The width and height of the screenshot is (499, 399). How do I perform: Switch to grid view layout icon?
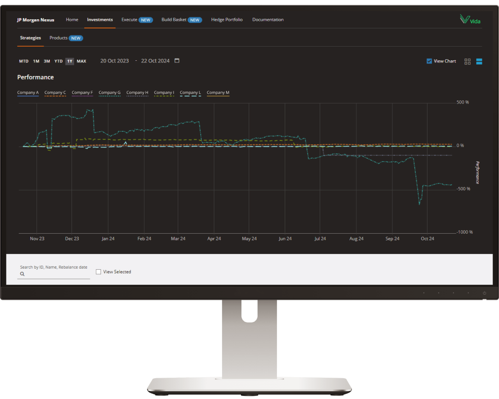tap(468, 61)
